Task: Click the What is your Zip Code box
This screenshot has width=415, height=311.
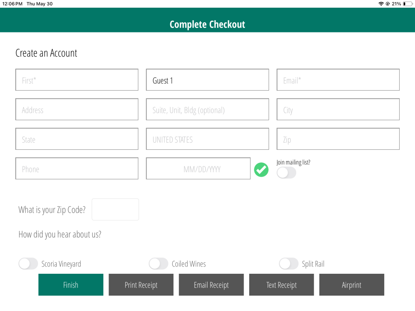Action: 115,210
